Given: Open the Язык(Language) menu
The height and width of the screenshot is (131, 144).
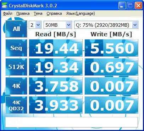Looking at the screenshot, I should pos(81,13).
